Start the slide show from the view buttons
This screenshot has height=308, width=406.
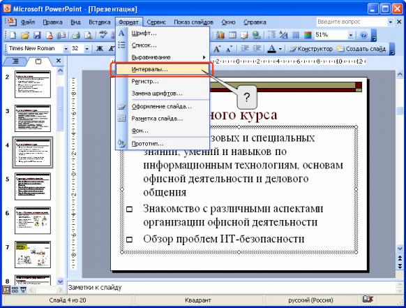(x=23, y=290)
